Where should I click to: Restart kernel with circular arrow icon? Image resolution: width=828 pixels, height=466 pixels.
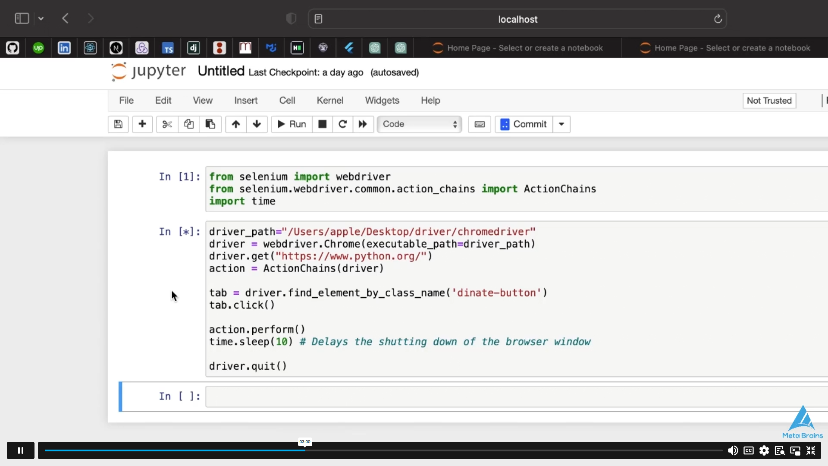pyautogui.click(x=343, y=124)
